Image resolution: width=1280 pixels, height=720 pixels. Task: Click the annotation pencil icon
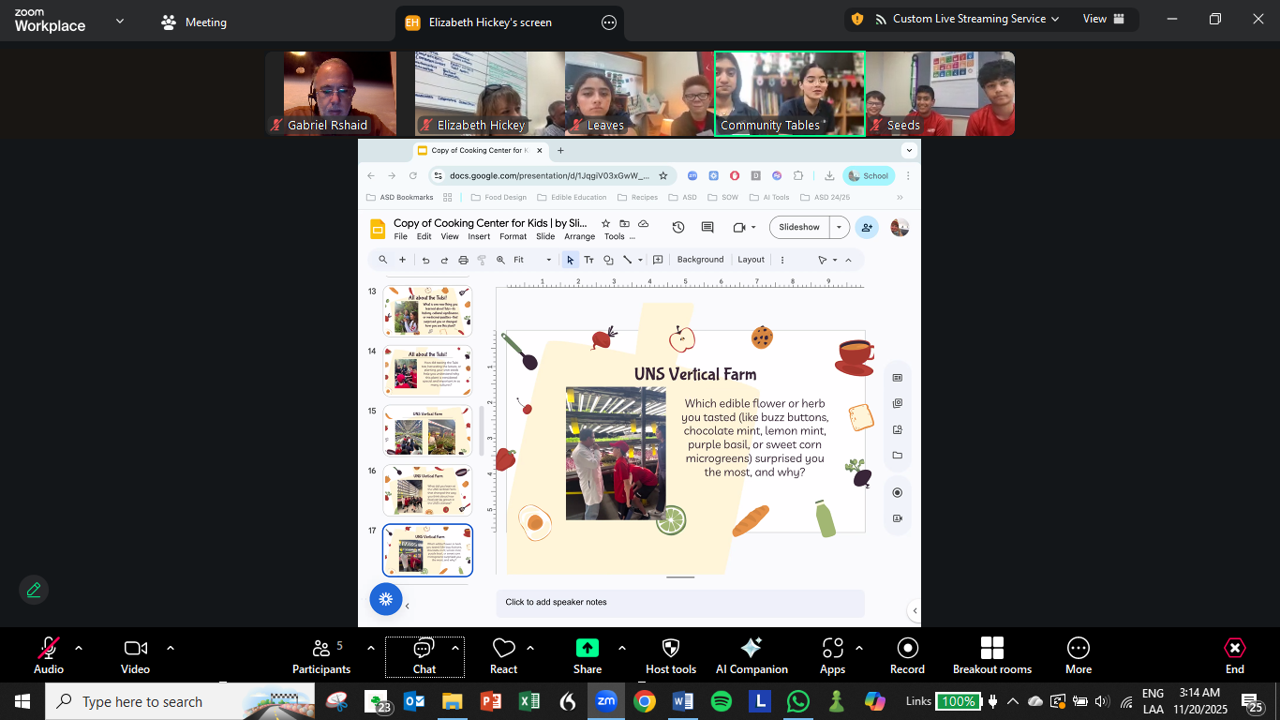(34, 590)
